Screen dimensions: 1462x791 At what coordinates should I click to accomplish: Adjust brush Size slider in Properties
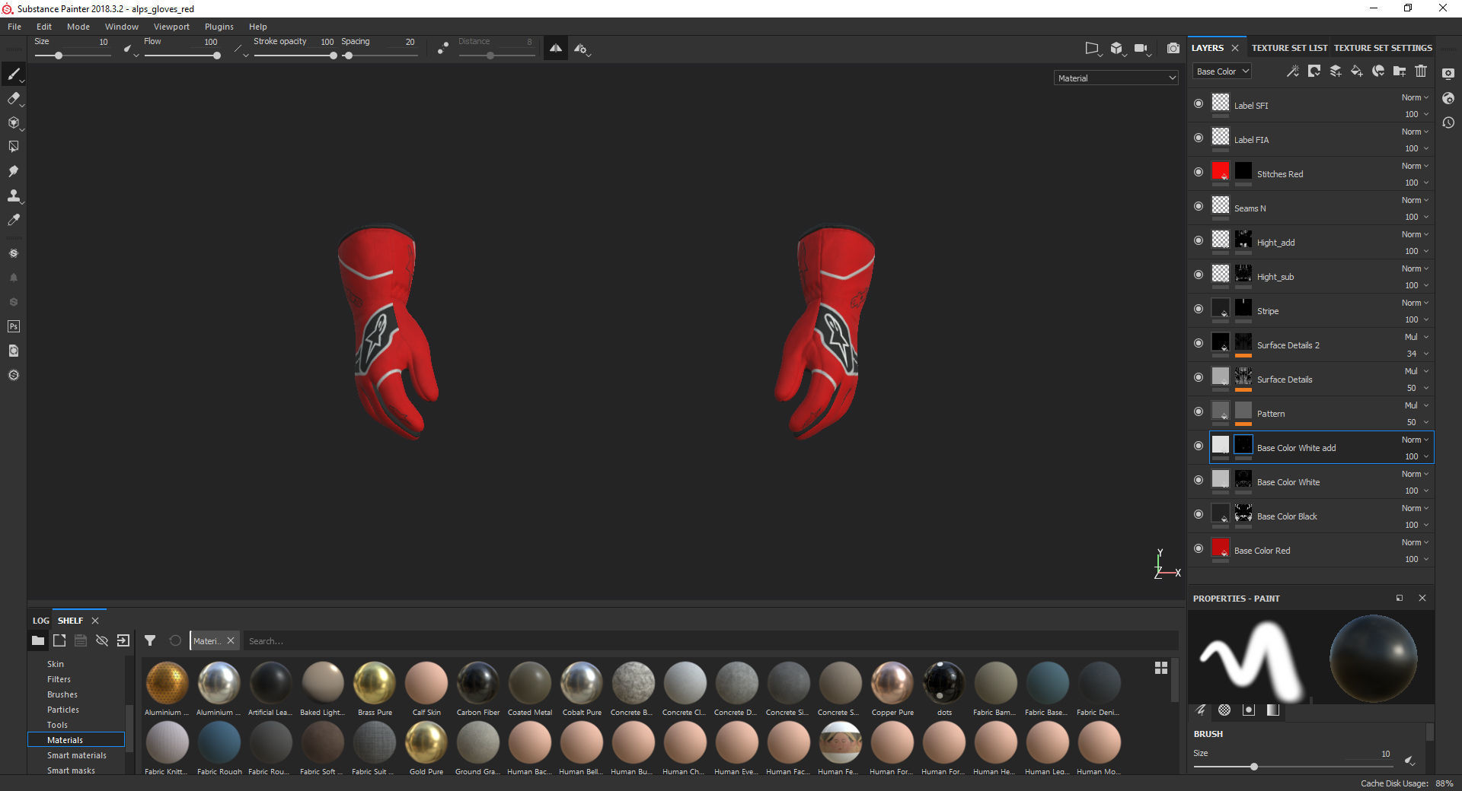coord(1253,767)
